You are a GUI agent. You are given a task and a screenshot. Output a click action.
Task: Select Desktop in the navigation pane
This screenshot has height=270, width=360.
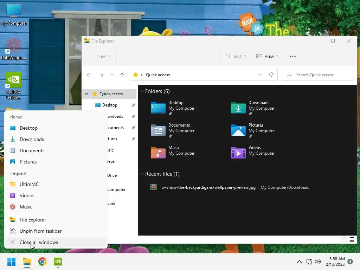point(109,105)
